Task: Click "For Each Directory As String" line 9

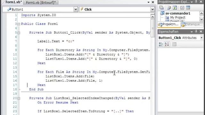Action: pos(94,50)
